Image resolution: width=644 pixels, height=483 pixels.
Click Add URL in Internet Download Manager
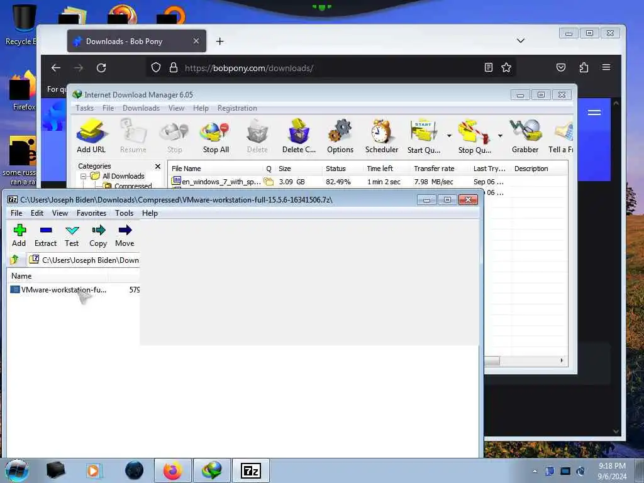pos(91,136)
